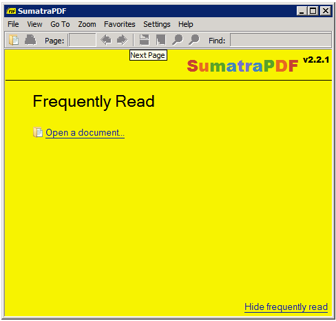This screenshot has width=336, height=321.
Task: Click the SumatraPDF colorful logo
Action: [x=242, y=66]
